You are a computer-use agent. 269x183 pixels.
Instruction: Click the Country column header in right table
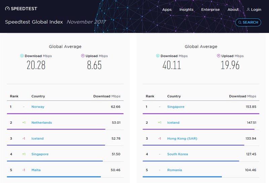(174, 96)
